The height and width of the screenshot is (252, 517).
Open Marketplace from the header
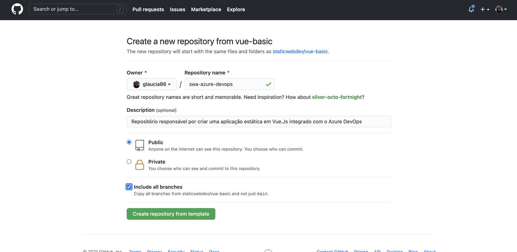(206, 9)
